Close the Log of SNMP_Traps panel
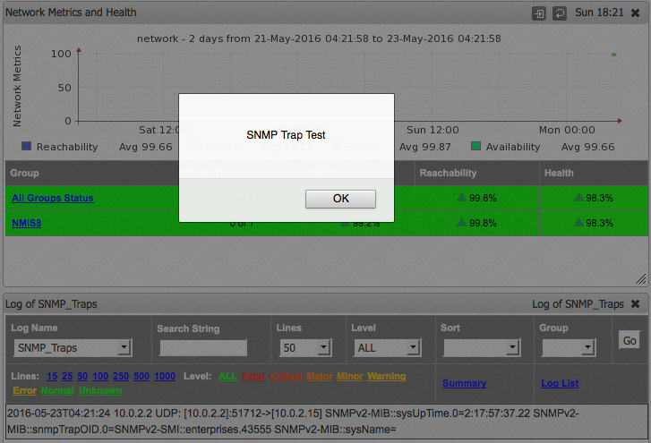This screenshot has height=443, width=651. coord(636,304)
